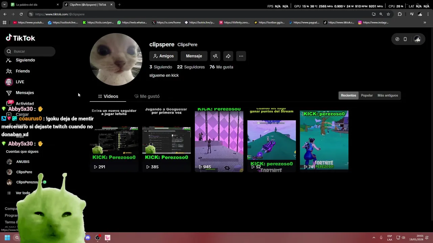Click the zoom magnifier icon in address bar

click(381, 14)
